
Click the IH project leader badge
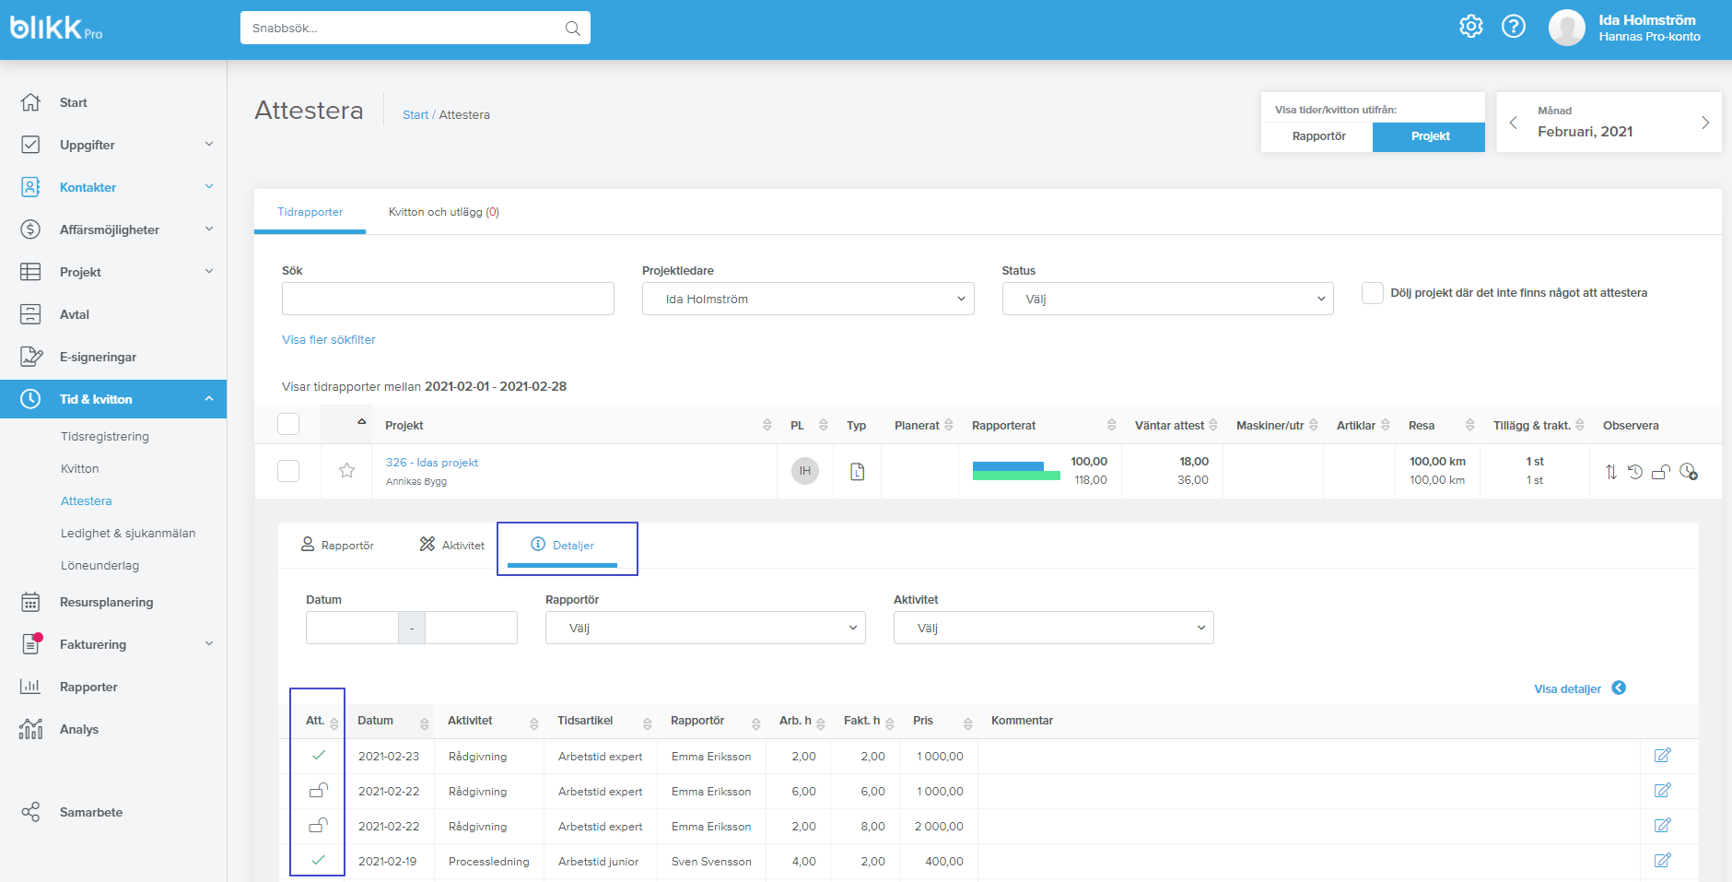click(805, 471)
